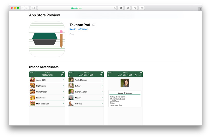Expand the Angus BBQ row chevron
The height and width of the screenshot is (138, 211).
click(63, 80)
